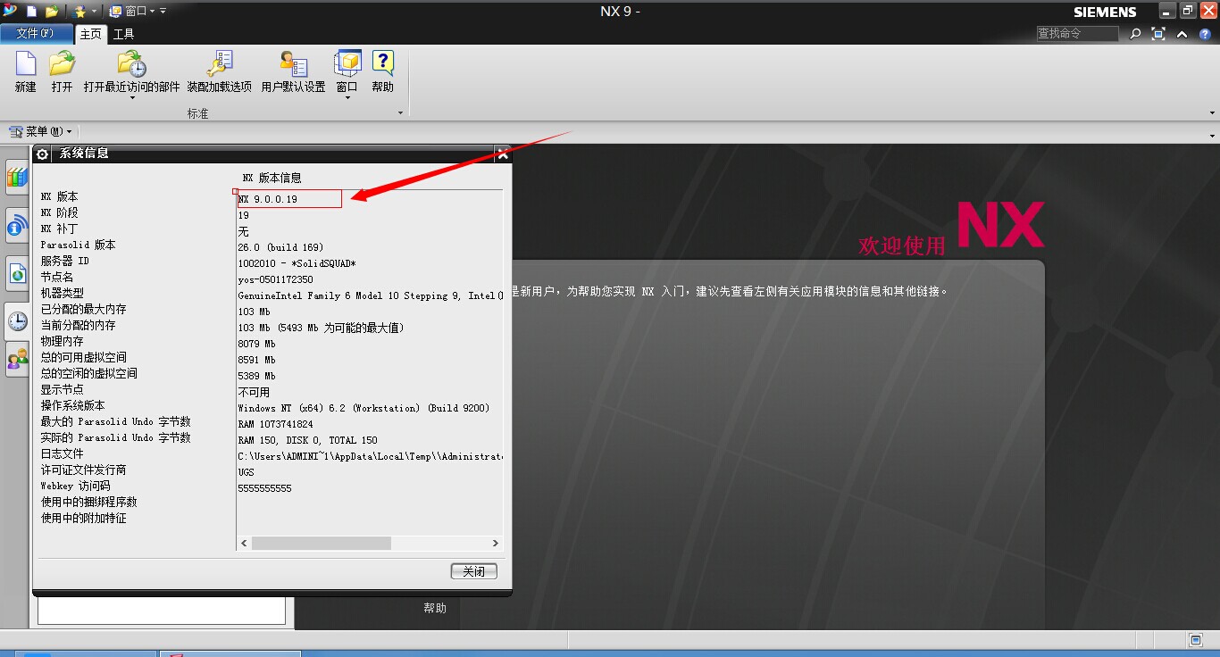Open the 文件(F) file menu
The height and width of the screenshot is (657, 1220).
(x=35, y=34)
